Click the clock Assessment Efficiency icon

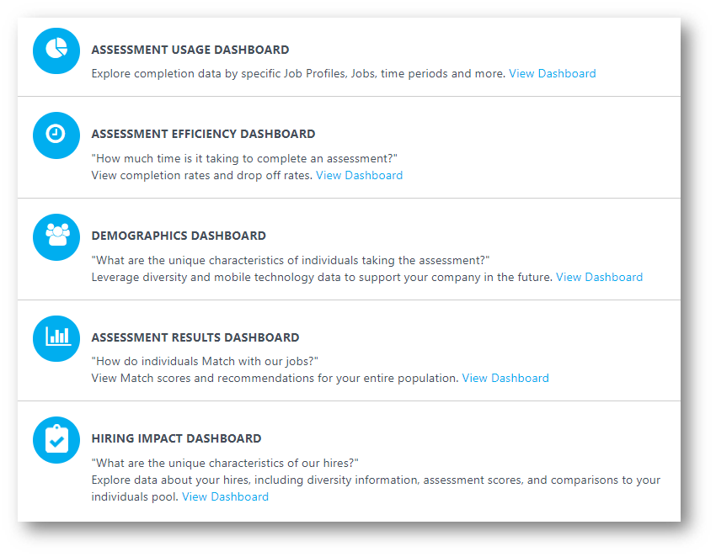point(56,135)
